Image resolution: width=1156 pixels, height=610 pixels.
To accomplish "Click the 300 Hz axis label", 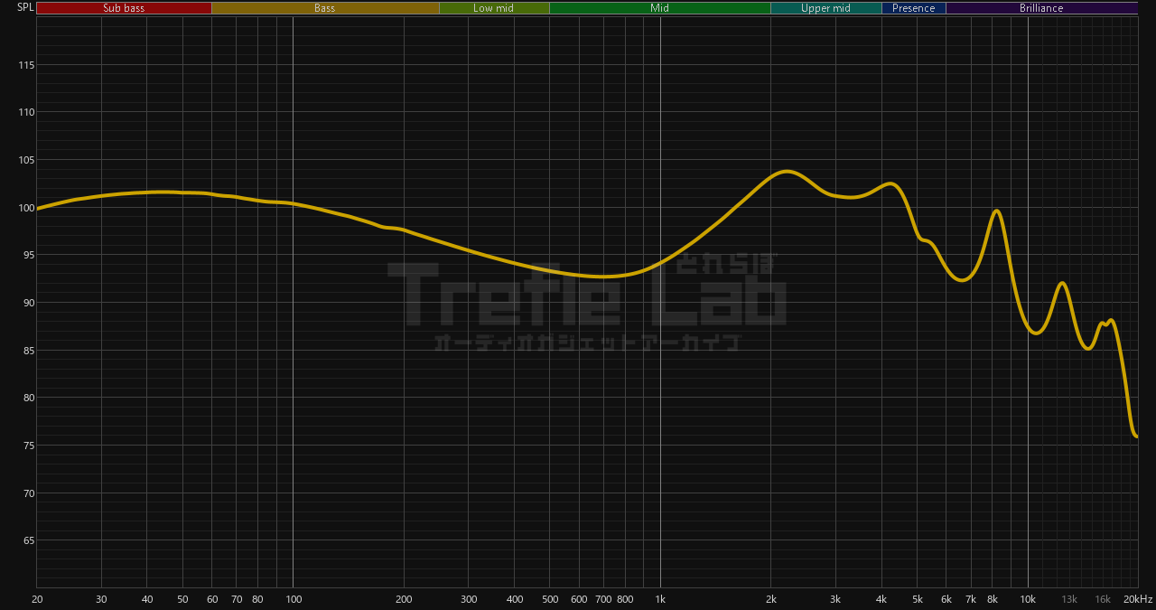I will coord(468,599).
